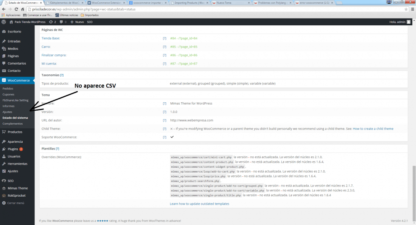416x225 pixels.
Task: Click the help [?] beside Carro
Action: [x=165, y=47]
